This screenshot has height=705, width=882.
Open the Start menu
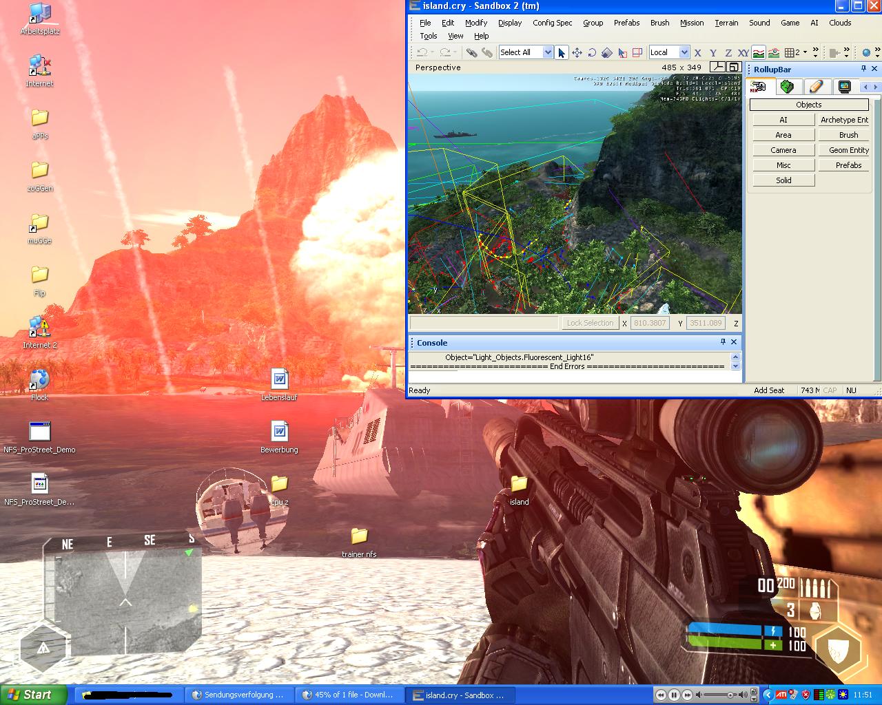click(x=34, y=695)
